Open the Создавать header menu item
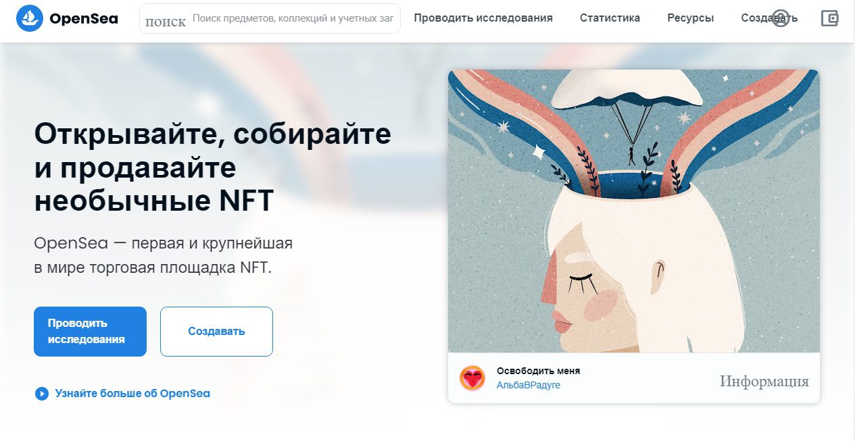855x441 pixels. coord(768,18)
